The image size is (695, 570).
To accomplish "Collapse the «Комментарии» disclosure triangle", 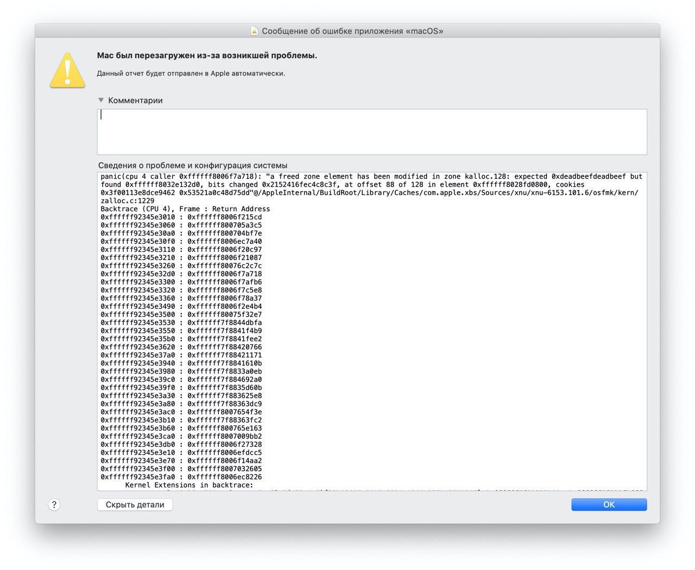I will pos(101,100).
